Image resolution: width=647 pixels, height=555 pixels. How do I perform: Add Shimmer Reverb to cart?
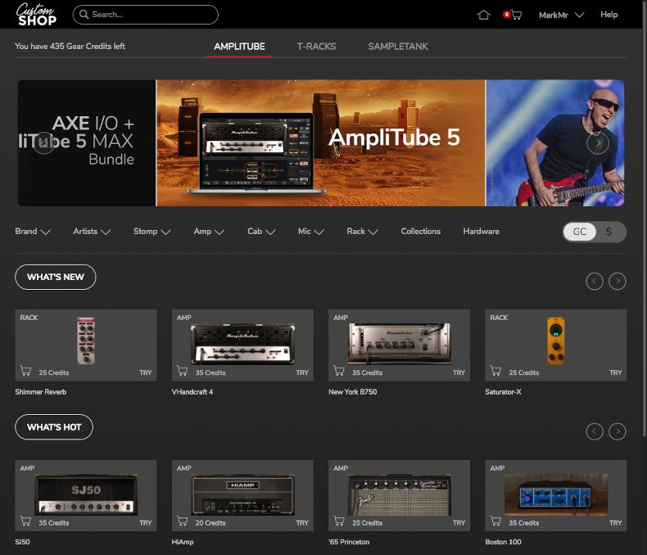(x=25, y=372)
